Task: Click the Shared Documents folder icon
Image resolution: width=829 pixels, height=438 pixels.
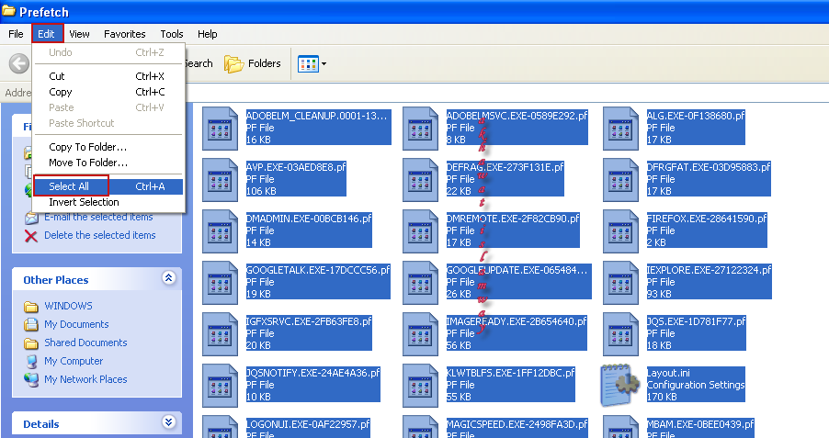Action: point(31,343)
